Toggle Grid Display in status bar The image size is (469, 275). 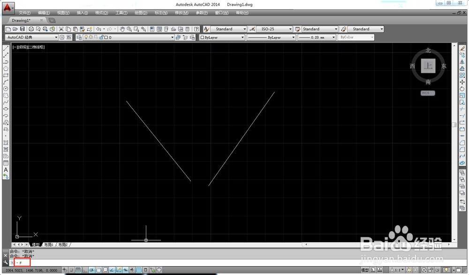[x=78, y=270]
